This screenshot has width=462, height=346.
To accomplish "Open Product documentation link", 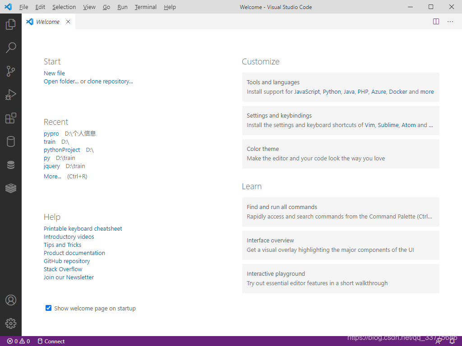I will pos(74,253).
